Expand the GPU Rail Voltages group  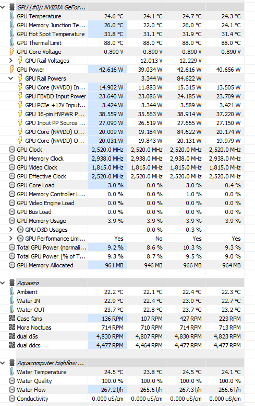coord(10,61)
